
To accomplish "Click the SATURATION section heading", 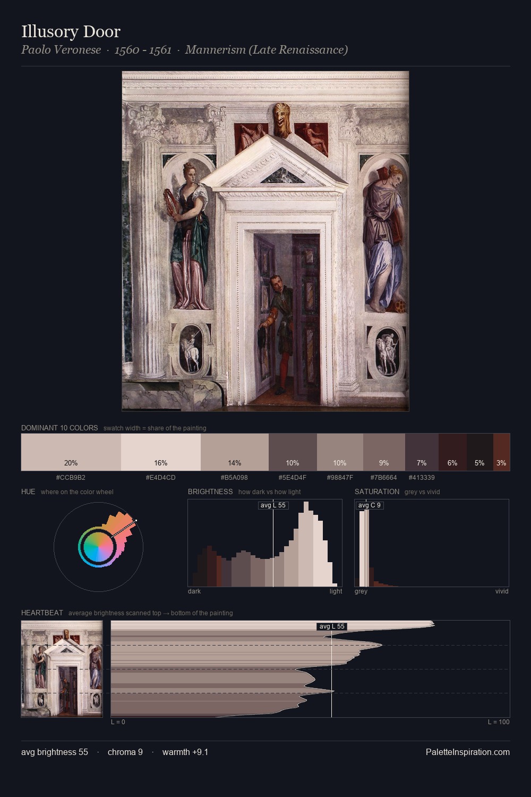I will pyautogui.click(x=377, y=491).
